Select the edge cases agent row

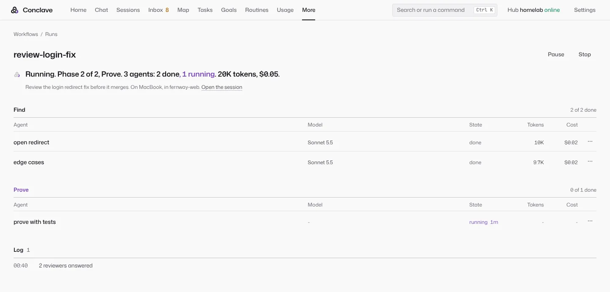pyautogui.click(x=305, y=162)
